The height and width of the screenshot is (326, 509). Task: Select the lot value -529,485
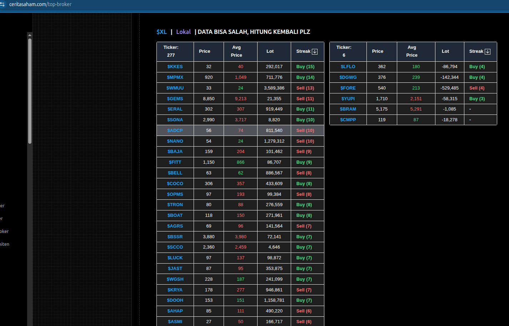tap(450, 88)
